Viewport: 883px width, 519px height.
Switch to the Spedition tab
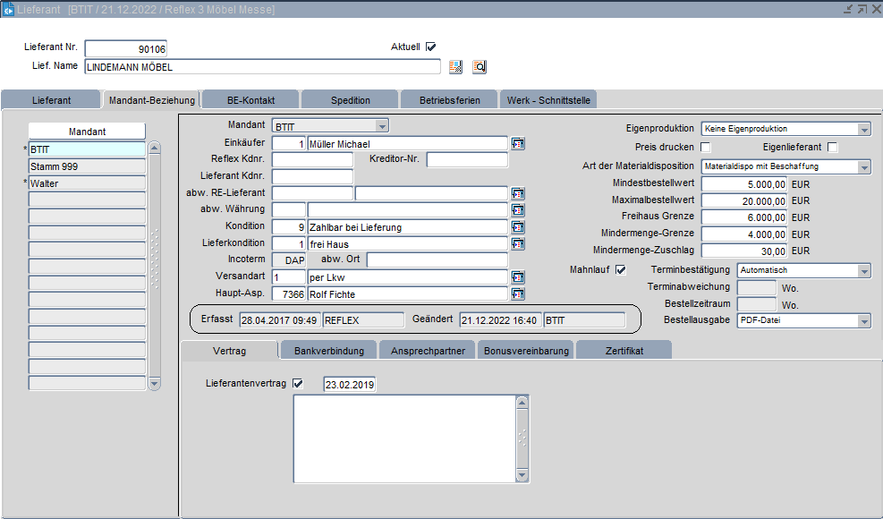[350, 100]
